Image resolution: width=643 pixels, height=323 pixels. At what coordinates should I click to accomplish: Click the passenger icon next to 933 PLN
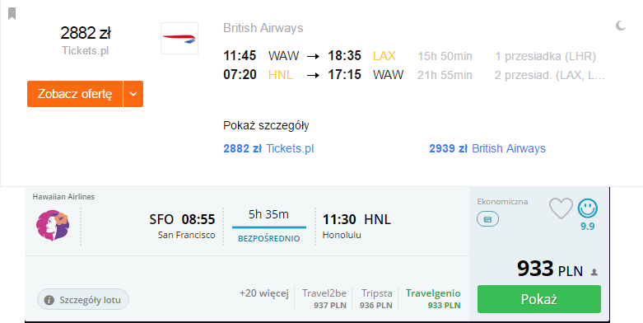(594, 272)
